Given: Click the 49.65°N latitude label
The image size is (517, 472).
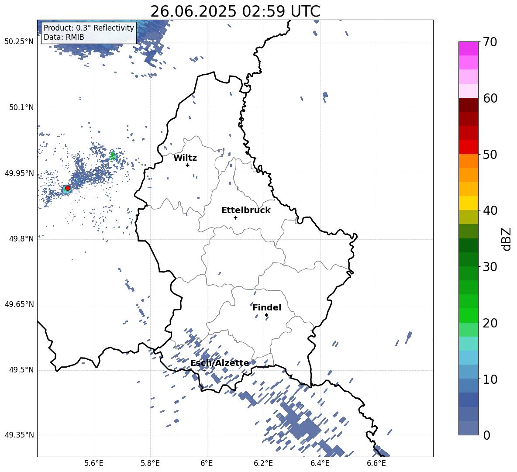Looking at the screenshot, I should tap(19, 304).
